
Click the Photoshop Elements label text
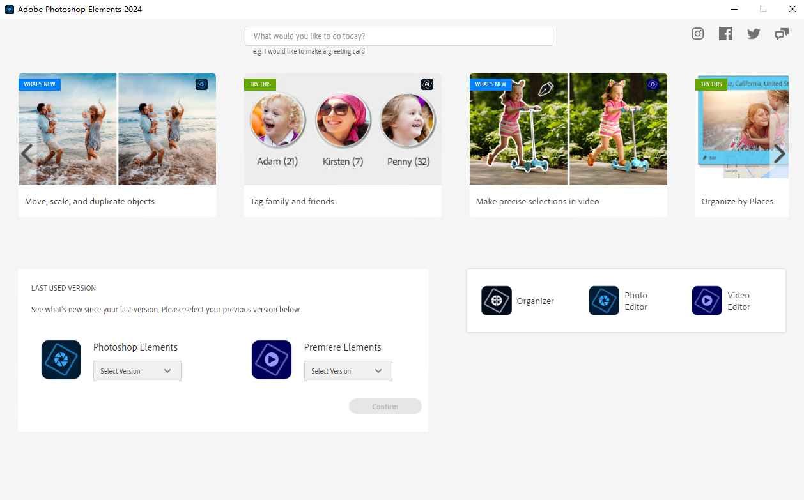coord(135,347)
